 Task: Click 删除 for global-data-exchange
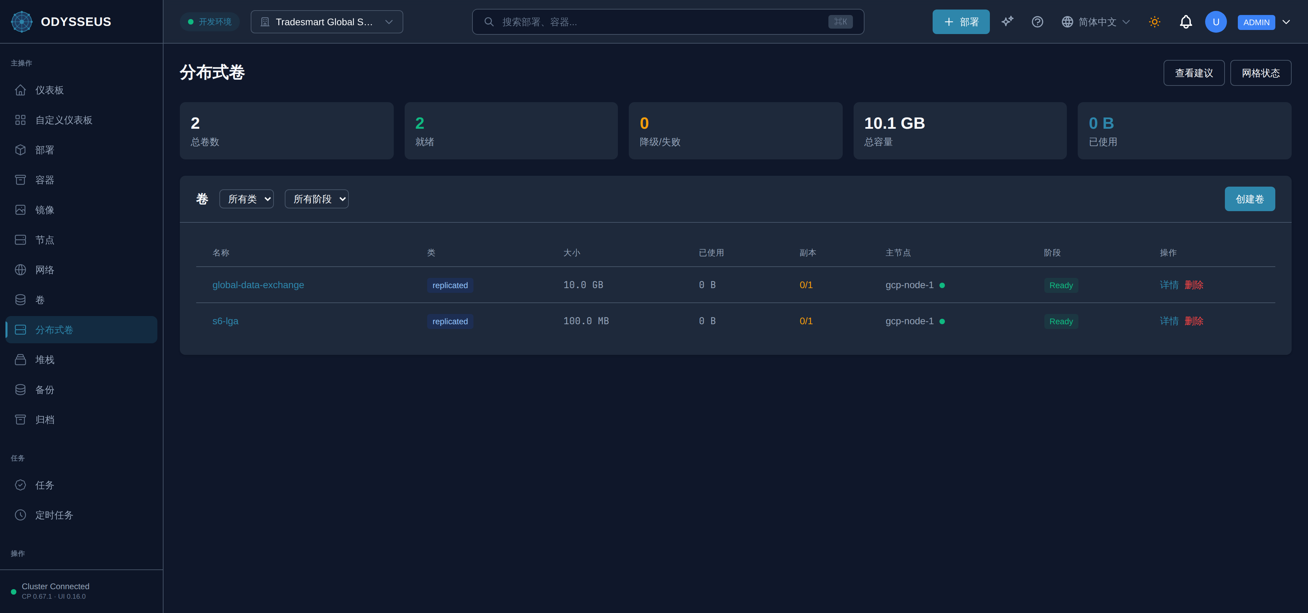1194,285
